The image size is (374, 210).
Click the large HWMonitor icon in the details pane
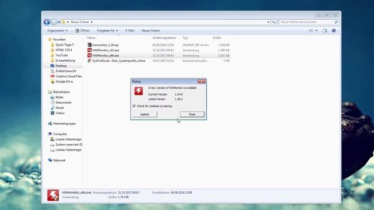click(x=53, y=195)
